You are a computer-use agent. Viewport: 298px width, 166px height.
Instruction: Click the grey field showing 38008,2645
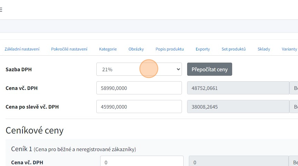[x=238, y=107]
